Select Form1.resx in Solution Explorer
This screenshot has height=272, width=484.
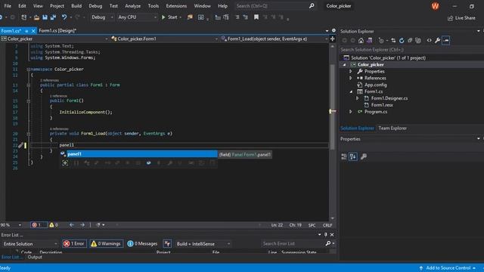(382, 105)
